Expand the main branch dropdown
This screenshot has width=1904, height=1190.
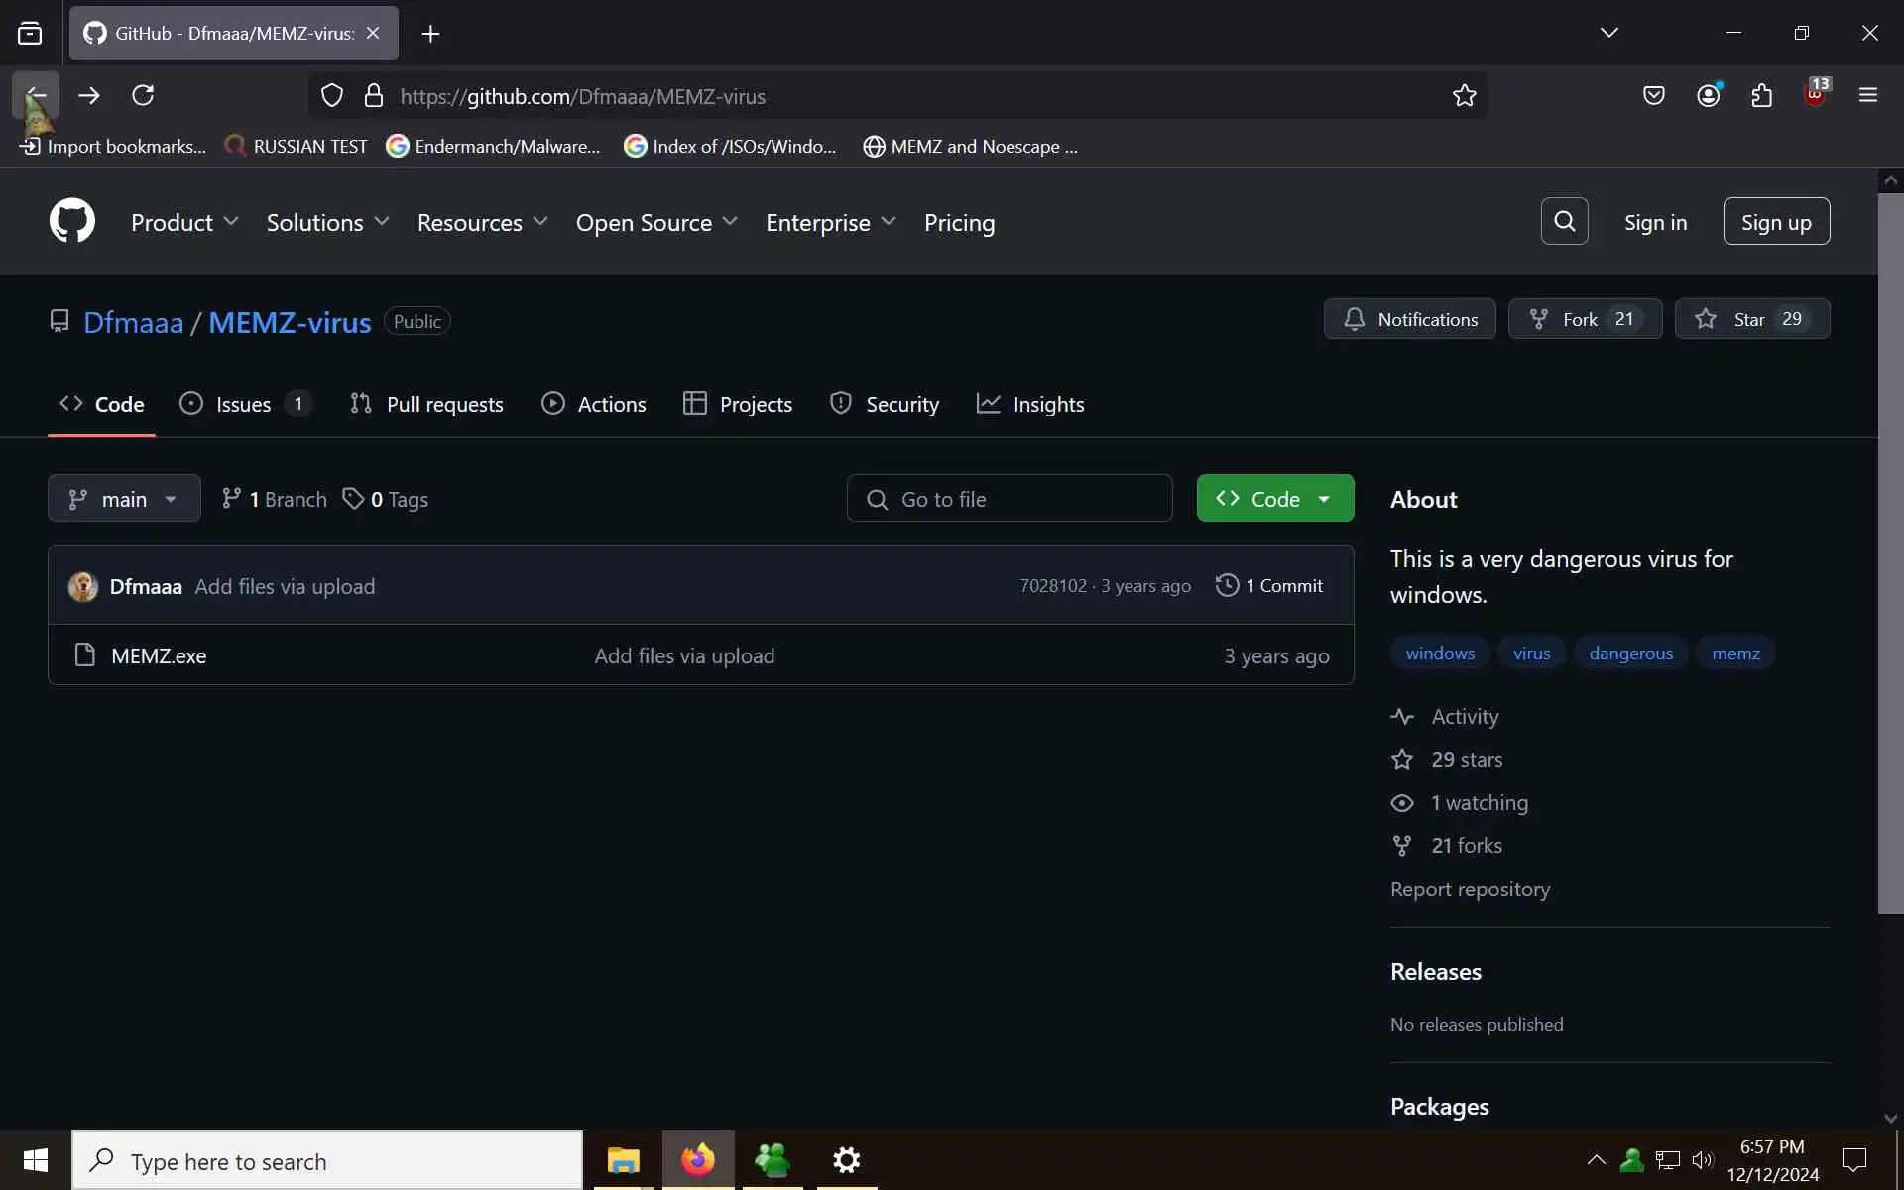coord(124,499)
